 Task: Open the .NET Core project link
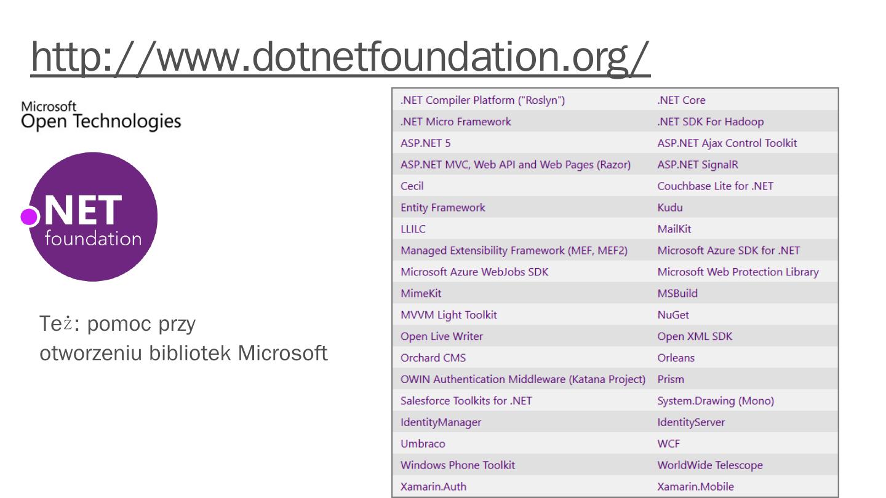[x=681, y=100]
